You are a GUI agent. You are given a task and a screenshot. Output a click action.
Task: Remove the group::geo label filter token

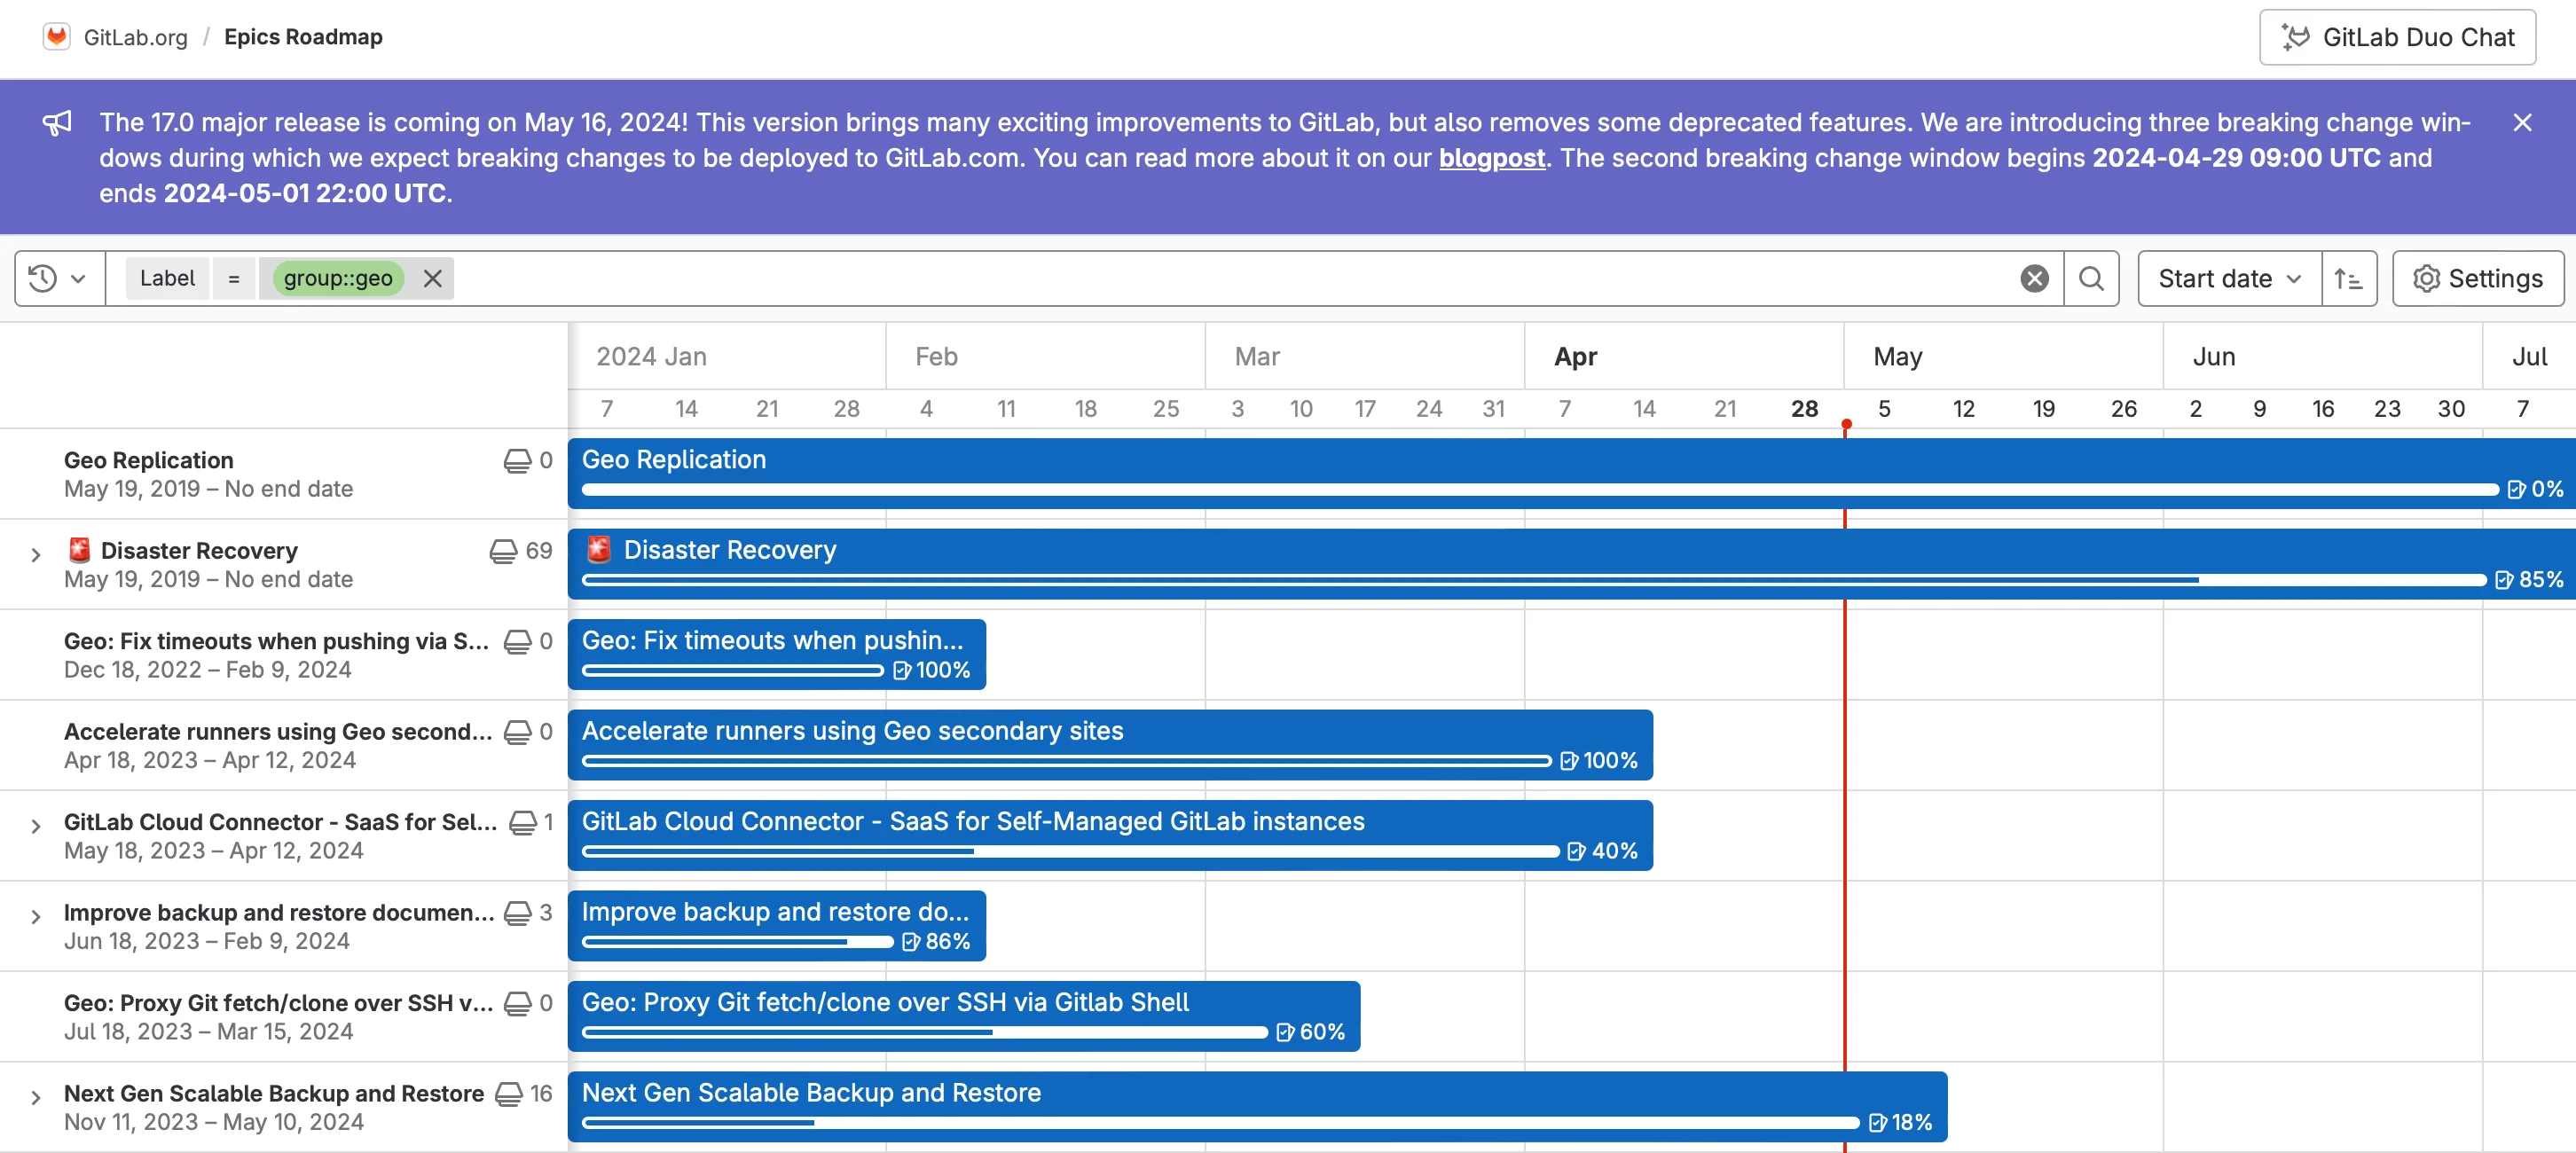432,278
